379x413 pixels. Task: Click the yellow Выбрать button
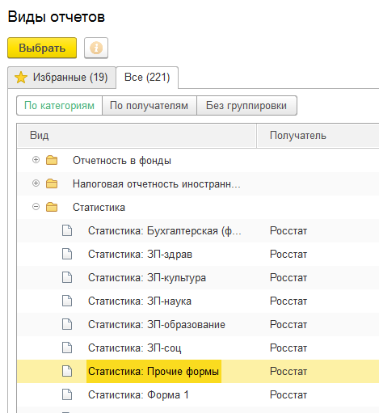pyautogui.click(x=42, y=48)
